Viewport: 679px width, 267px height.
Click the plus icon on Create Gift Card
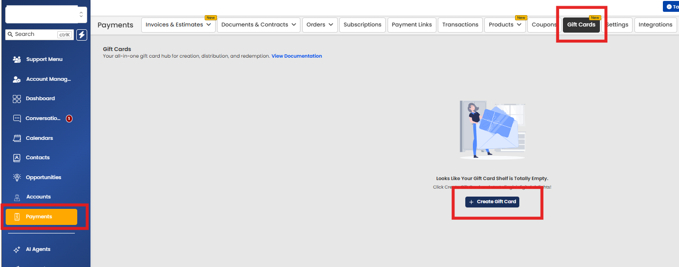pyautogui.click(x=471, y=202)
